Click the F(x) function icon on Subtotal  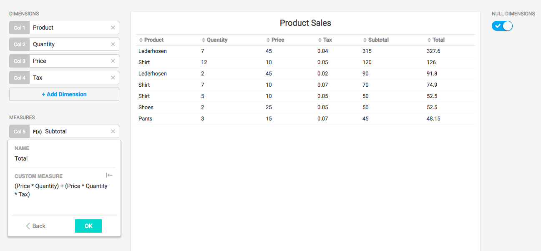[x=38, y=132]
